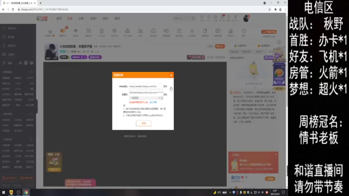The height and width of the screenshot is (196, 349).
Task: Open 鱼吧 in the top navigation
Action: pyautogui.click(x=117, y=19)
